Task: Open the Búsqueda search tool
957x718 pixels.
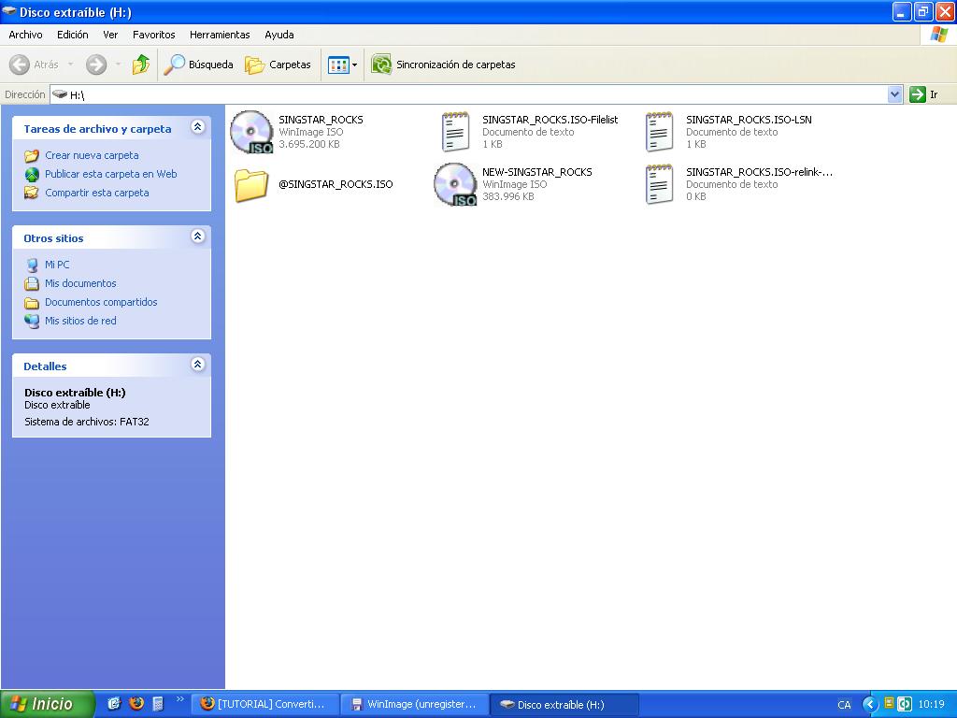Action: [x=198, y=65]
